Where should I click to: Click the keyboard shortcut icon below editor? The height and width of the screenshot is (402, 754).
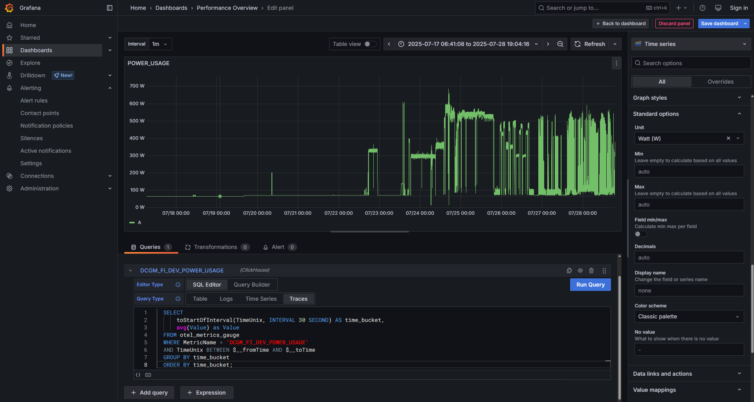[x=148, y=375]
